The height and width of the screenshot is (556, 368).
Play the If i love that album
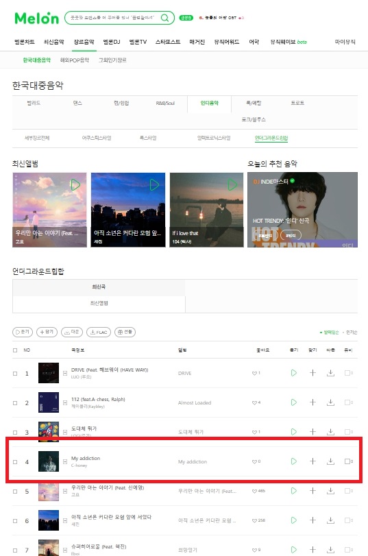coord(232,184)
